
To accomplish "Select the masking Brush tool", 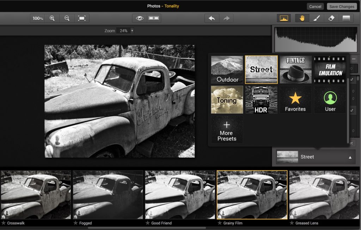I will pyautogui.click(x=316, y=18).
